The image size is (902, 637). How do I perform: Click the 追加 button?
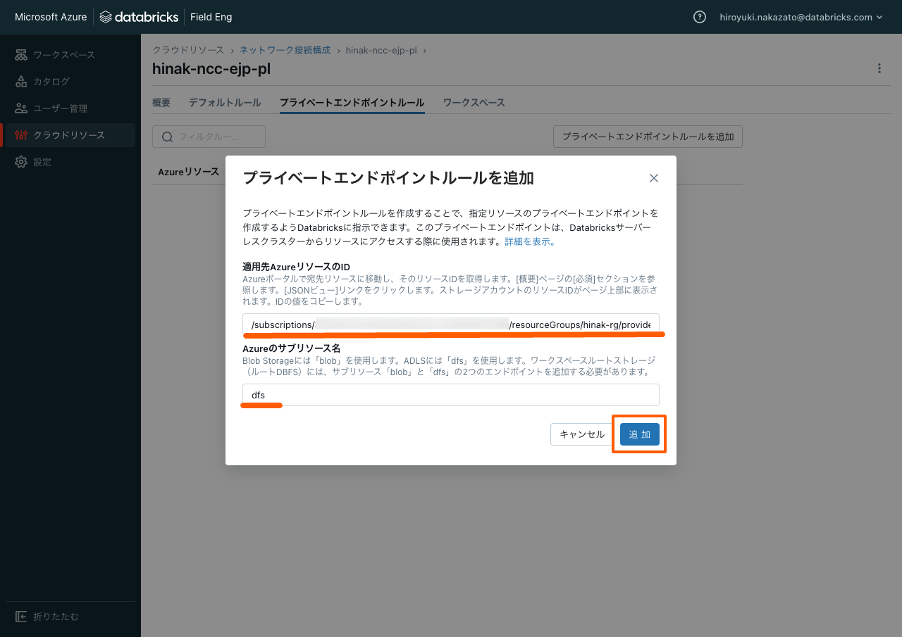640,434
